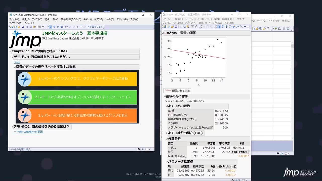
Task: Click the Slope hyperlink in the journal
Action: click(x=17, y=62)
